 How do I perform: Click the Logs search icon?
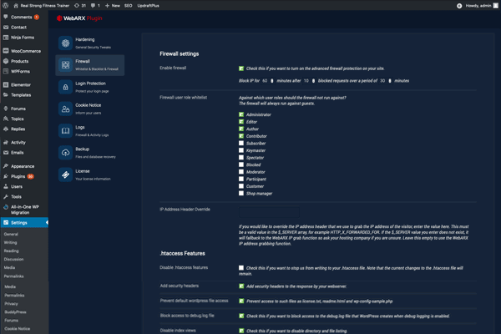pos(67,130)
